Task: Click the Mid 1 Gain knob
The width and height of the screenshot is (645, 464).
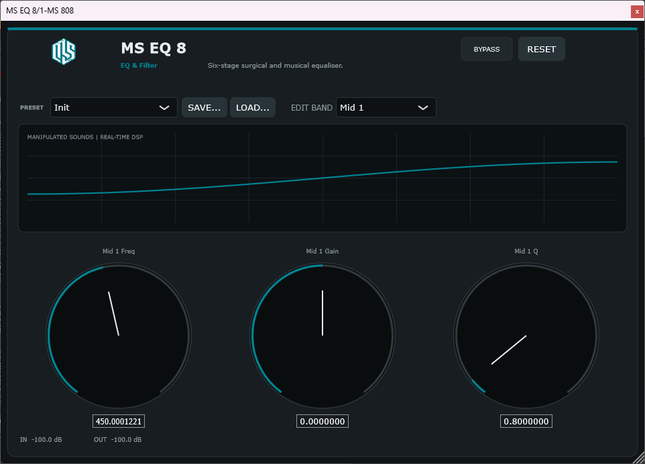Action: (x=322, y=336)
